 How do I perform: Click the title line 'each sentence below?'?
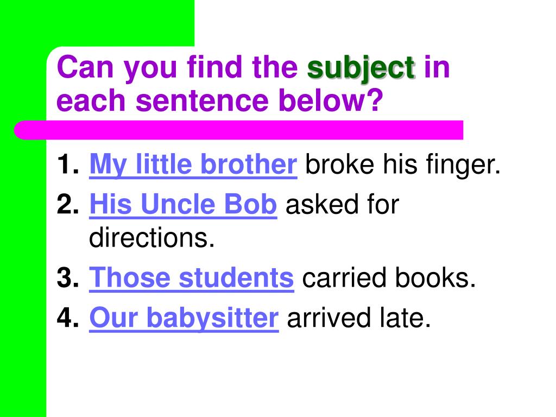220,100
